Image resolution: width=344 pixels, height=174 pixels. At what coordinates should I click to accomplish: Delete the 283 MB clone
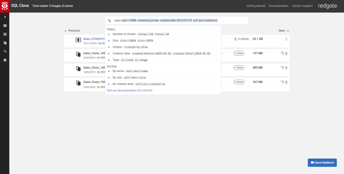pos(286,68)
